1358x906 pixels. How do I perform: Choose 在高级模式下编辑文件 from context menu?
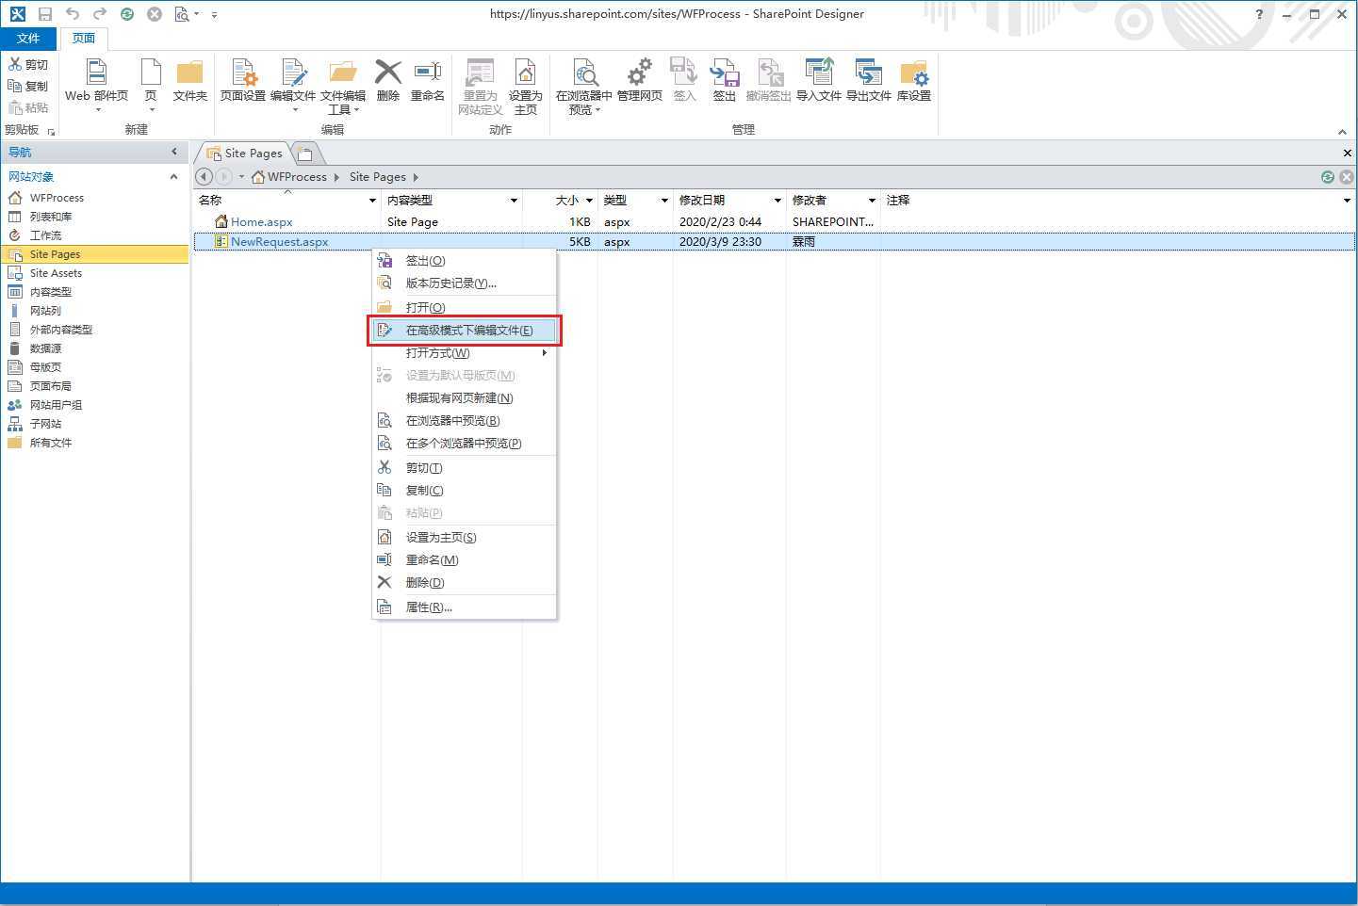(x=464, y=331)
